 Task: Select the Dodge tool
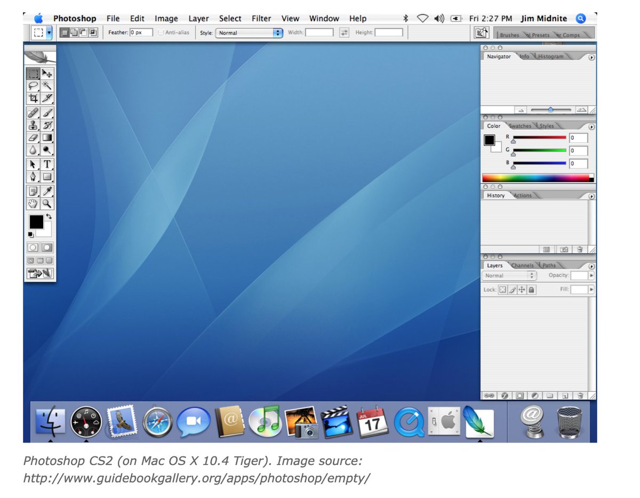47,150
